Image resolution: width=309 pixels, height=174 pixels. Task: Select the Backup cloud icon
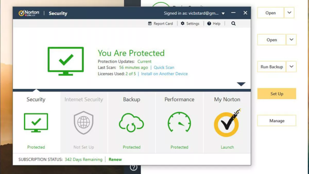pos(131,122)
